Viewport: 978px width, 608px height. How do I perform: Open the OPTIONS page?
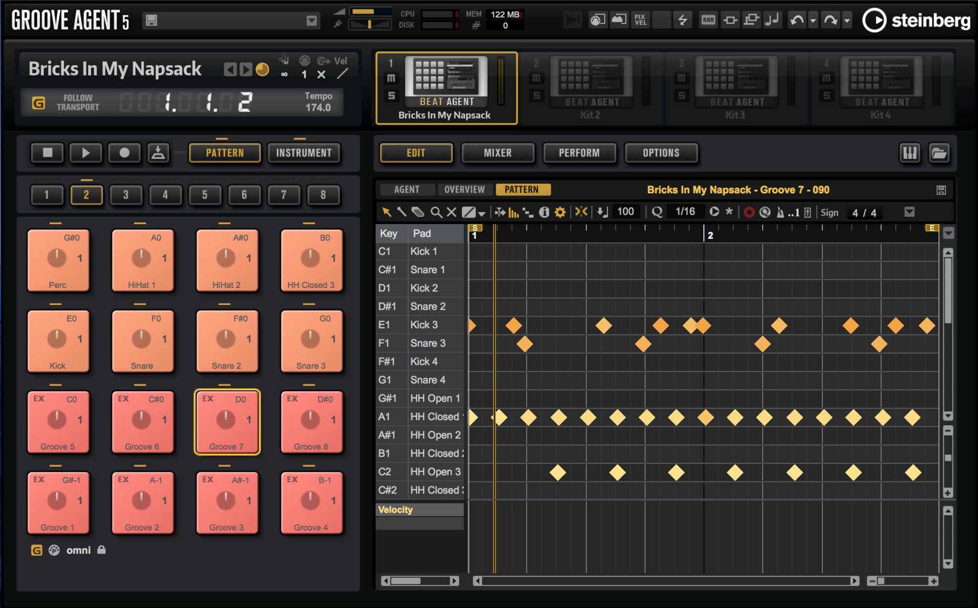[661, 153]
